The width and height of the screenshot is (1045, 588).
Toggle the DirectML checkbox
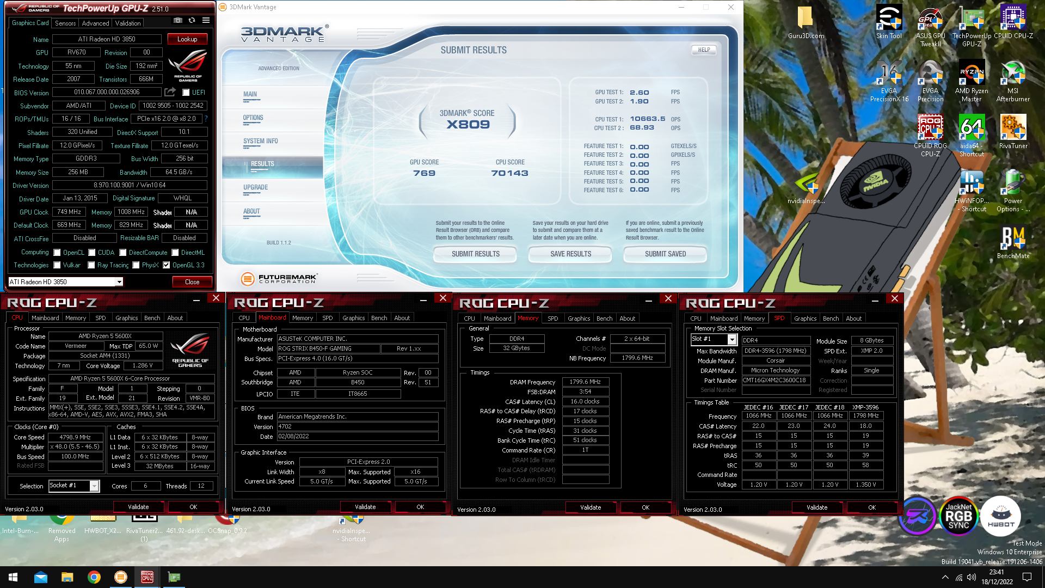pyautogui.click(x=175, y=253)
